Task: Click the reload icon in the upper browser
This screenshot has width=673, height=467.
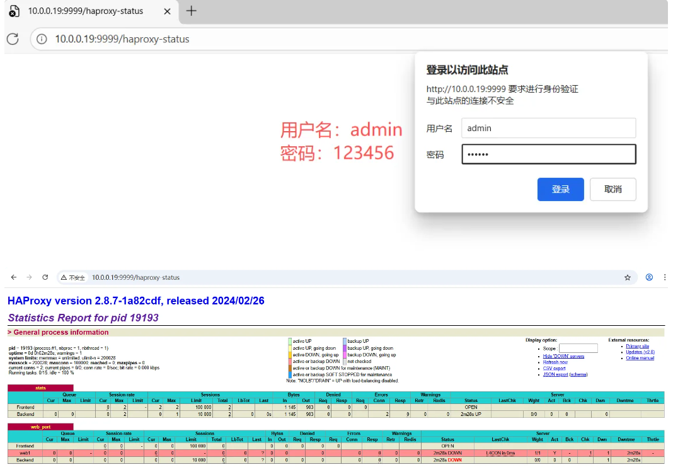Action: click(x=13, y=39)
